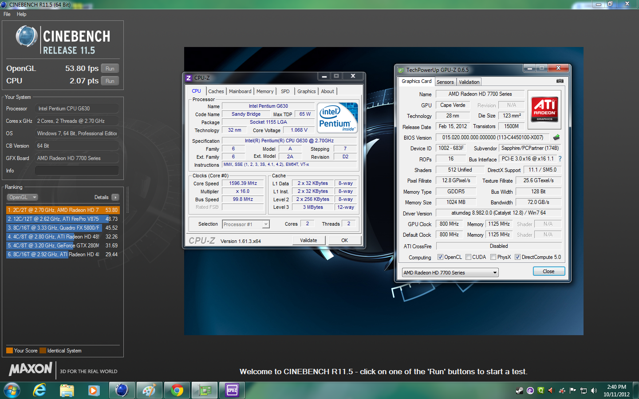639x399 pixels.
Task: Click the OK button in CPU-Z
Action: [344, 240]
